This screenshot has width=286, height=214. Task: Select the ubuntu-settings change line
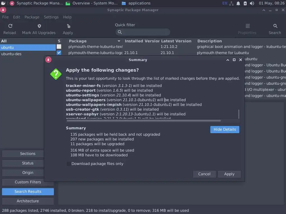[x=113, y=95]
